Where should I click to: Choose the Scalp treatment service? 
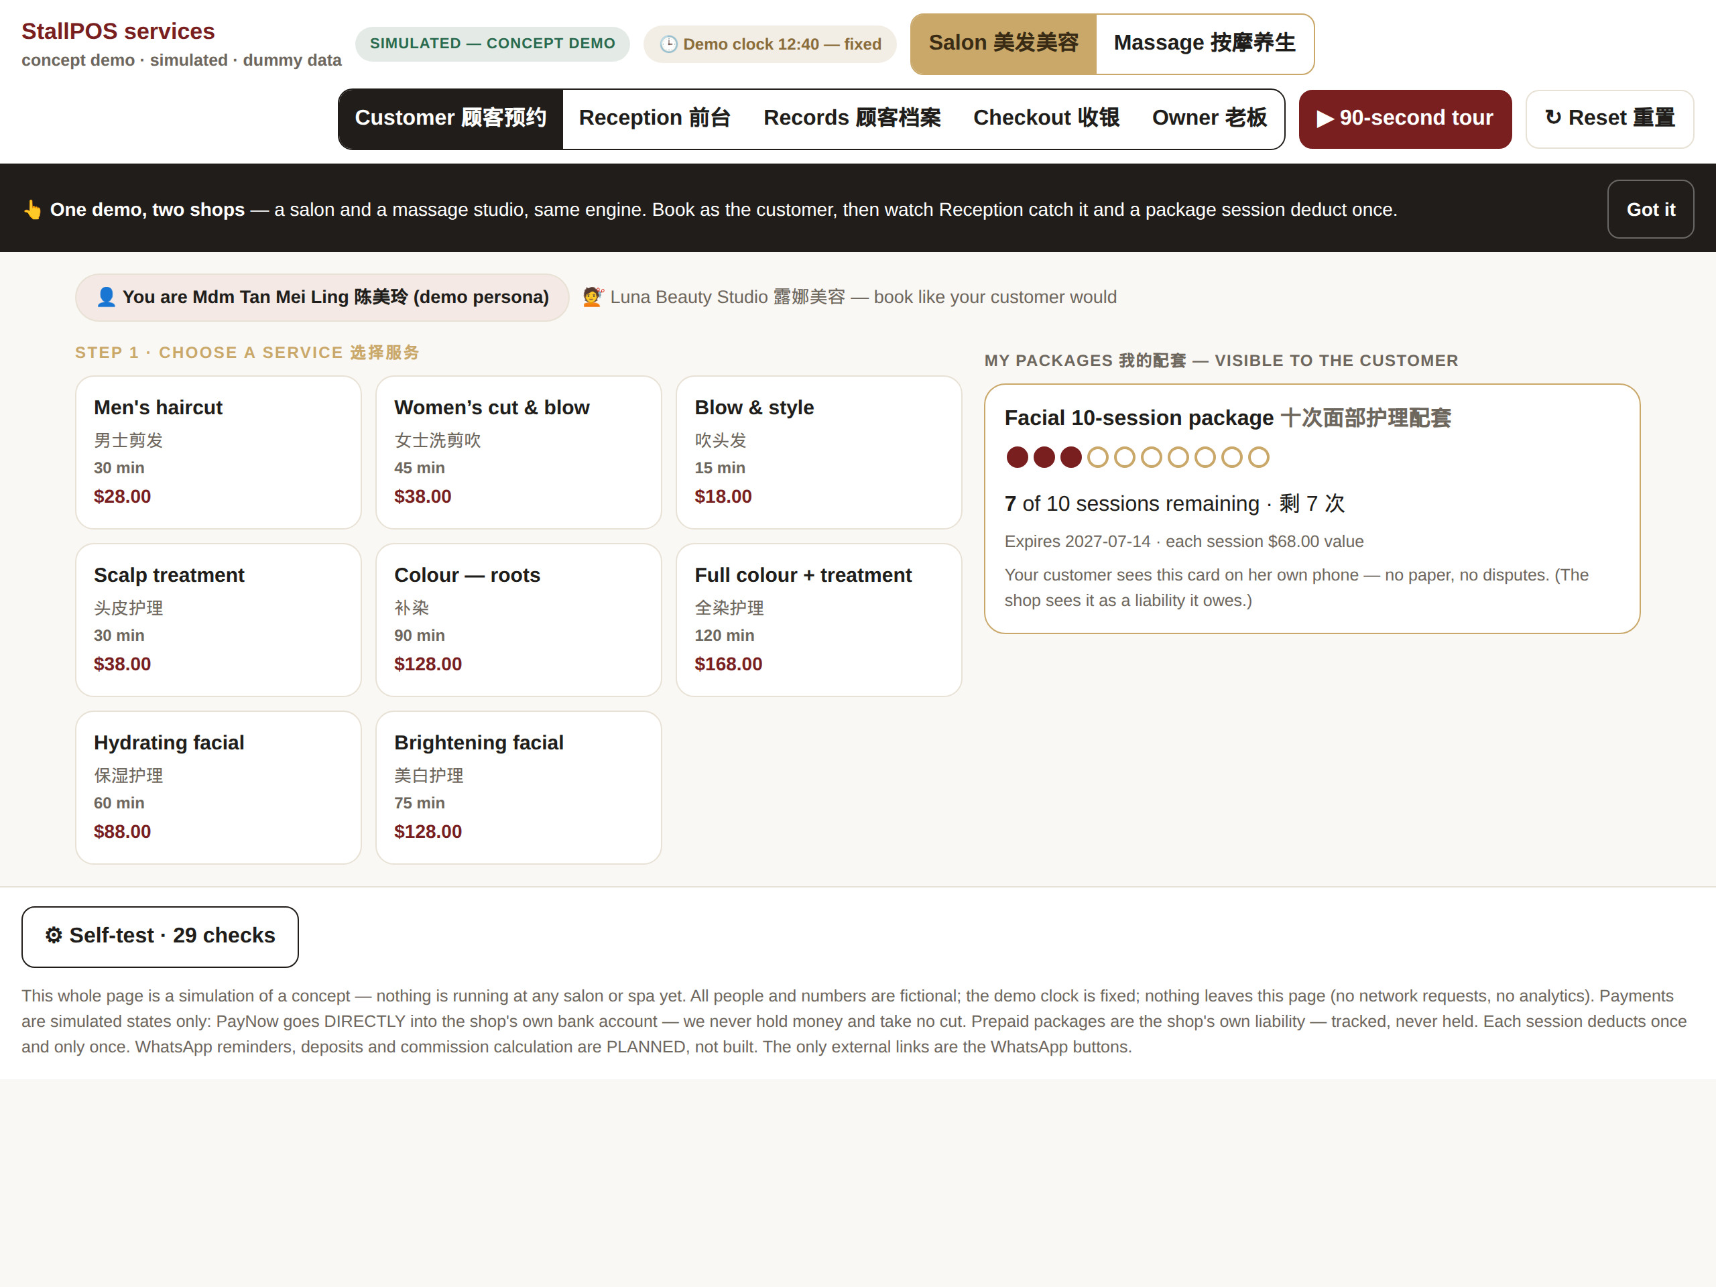218,620
